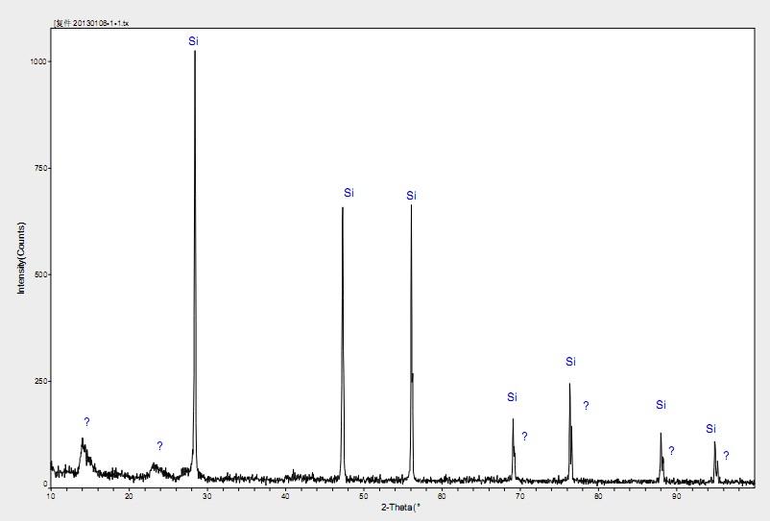Click the small unknown hump near 24°
Screen dimensions: 770x521
156,469
